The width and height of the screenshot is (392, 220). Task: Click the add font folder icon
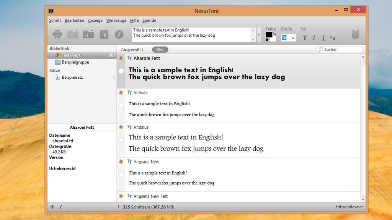tap(73, 34)
